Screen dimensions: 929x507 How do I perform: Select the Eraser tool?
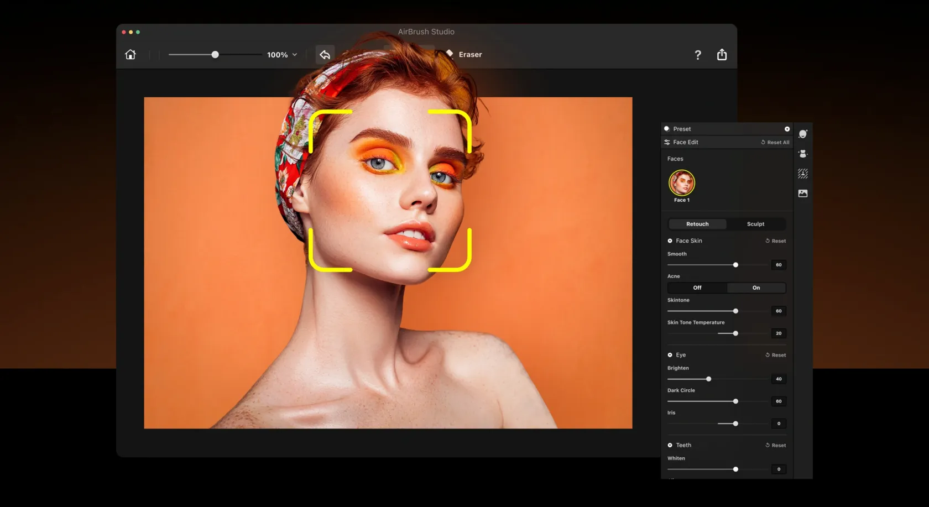pos(464,55)
